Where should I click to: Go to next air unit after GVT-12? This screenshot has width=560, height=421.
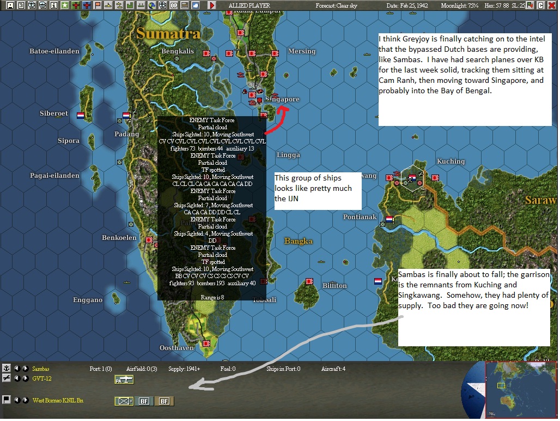[26, 378]
